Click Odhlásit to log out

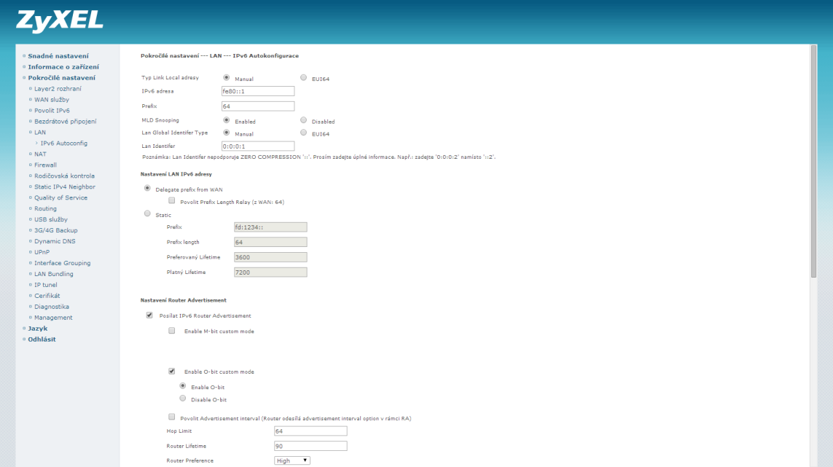(42, 339)
